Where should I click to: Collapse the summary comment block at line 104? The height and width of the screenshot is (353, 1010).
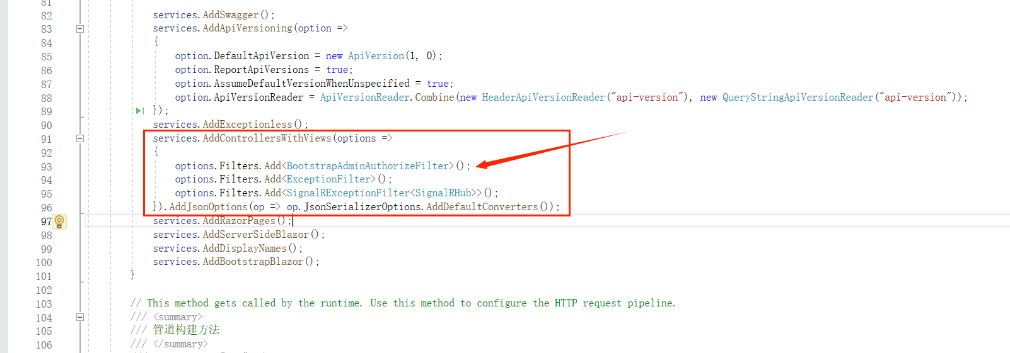coord(80,317)
